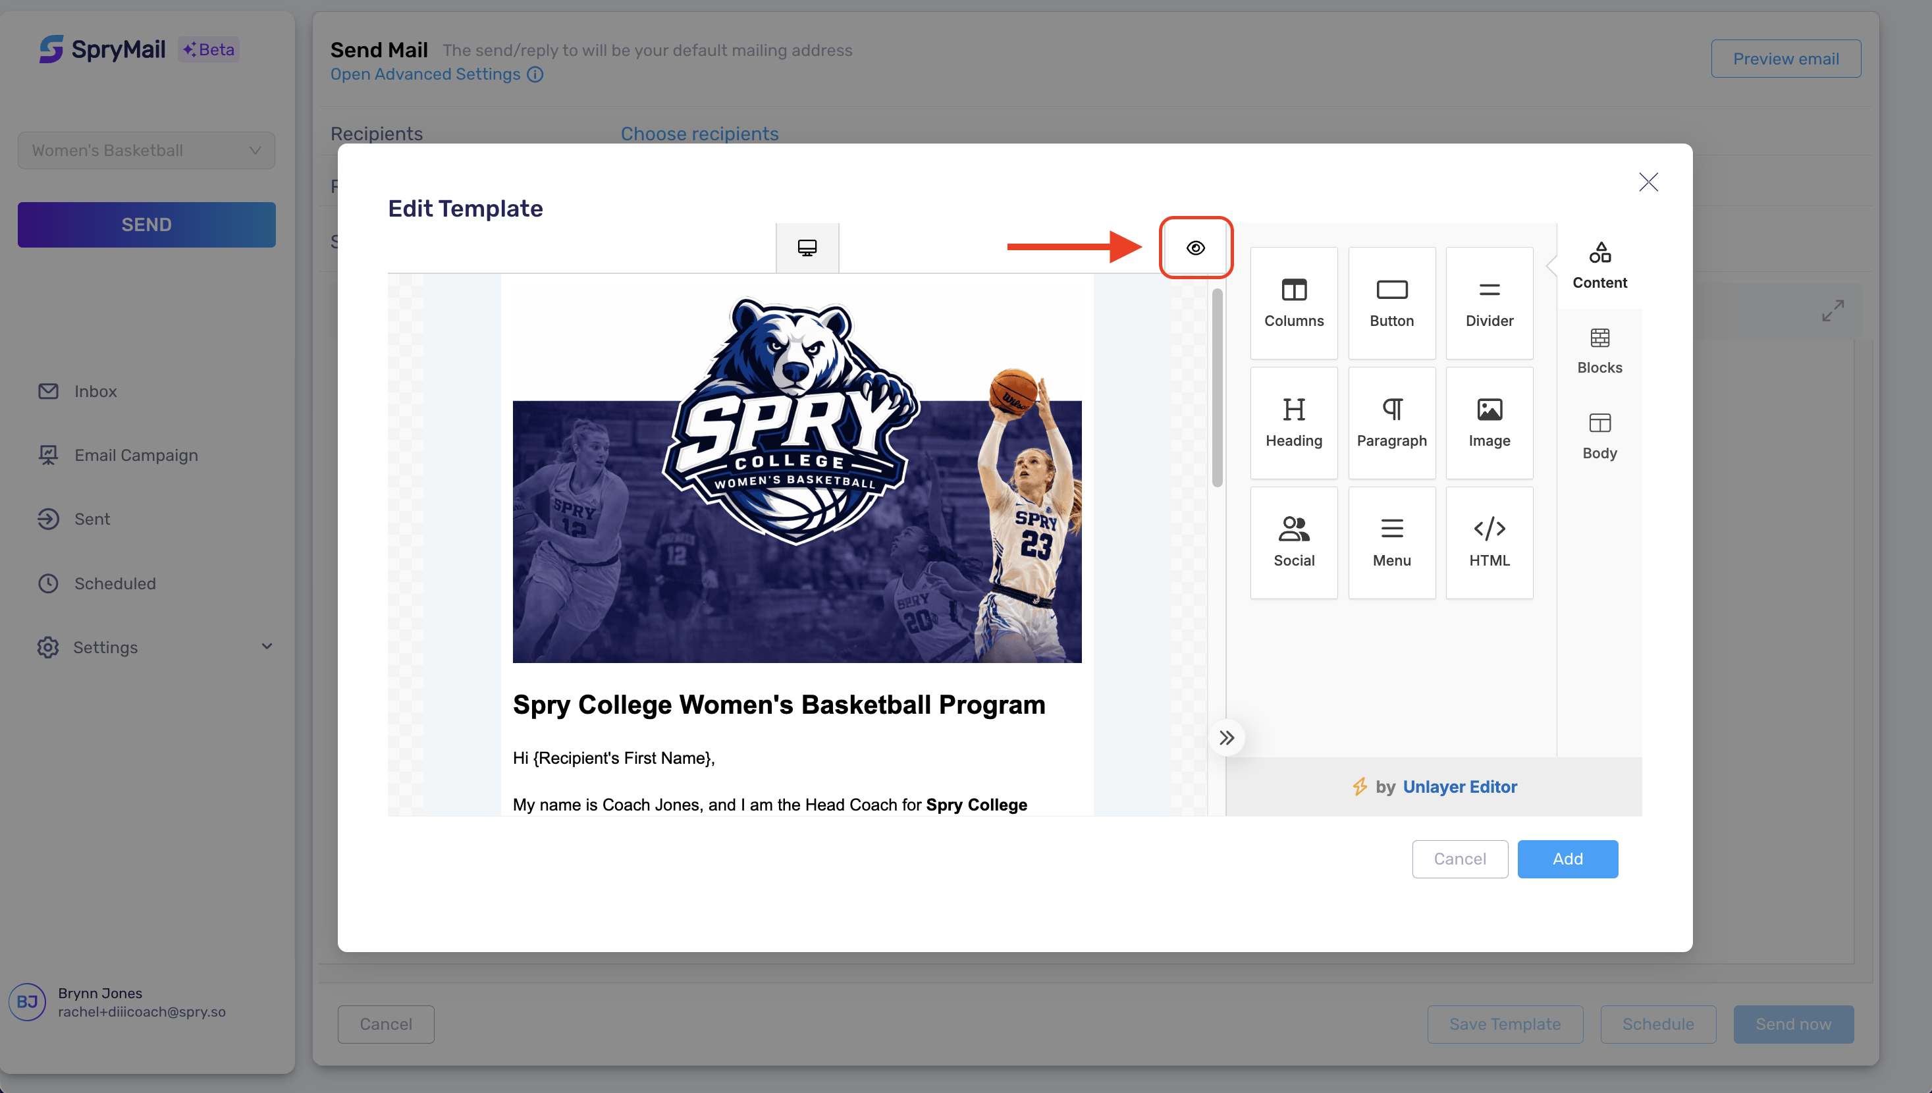
Task: Close the Edit Template dialog
Action: [1648, 182]
